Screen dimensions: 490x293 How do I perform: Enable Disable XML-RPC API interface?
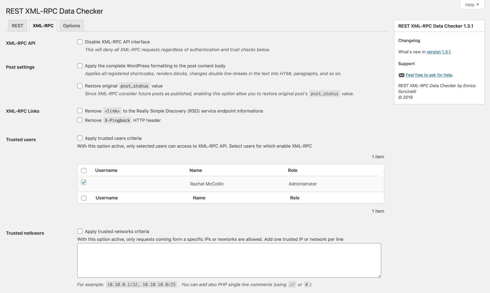tap(80, 42)
